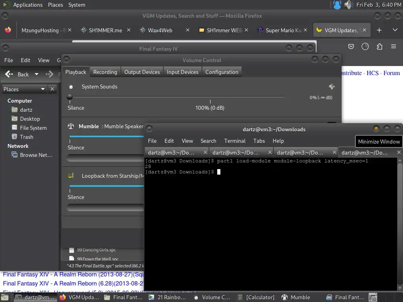Viewport: 403px width, 302px height.
Task: Close the third terminal tab
Action: tap(335, 152)
